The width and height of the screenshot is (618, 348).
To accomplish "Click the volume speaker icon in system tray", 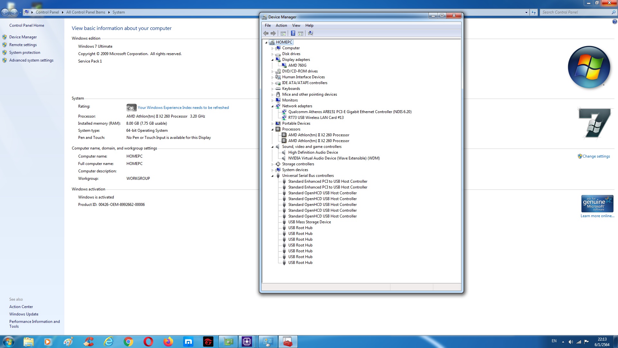I will 571,342.
